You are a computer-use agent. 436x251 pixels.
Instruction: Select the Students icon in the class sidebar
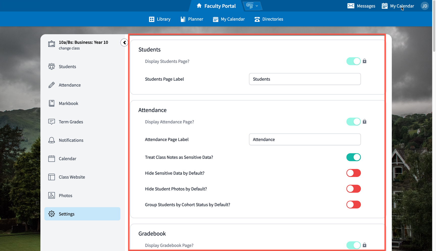point(51,66)
